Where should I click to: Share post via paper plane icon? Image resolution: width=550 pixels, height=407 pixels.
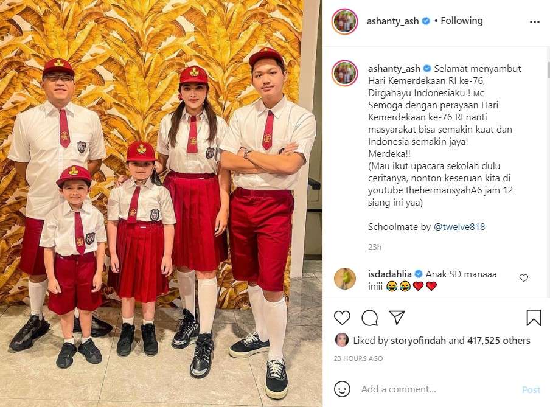(397, 318)
